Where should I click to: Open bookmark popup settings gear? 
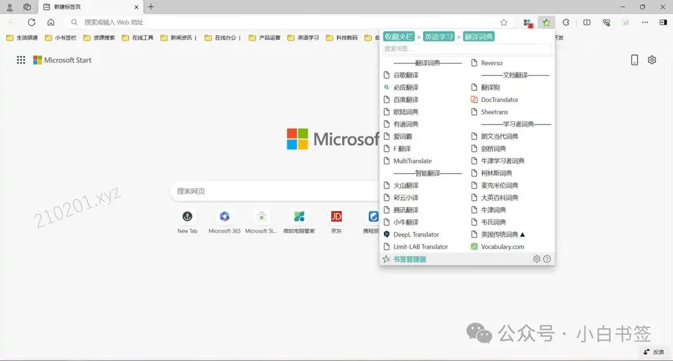tap(537, 259)
